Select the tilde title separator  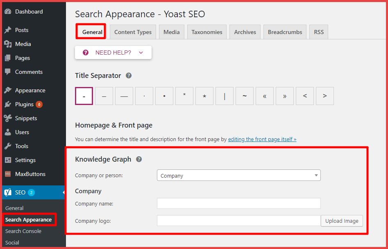(245, 96)
